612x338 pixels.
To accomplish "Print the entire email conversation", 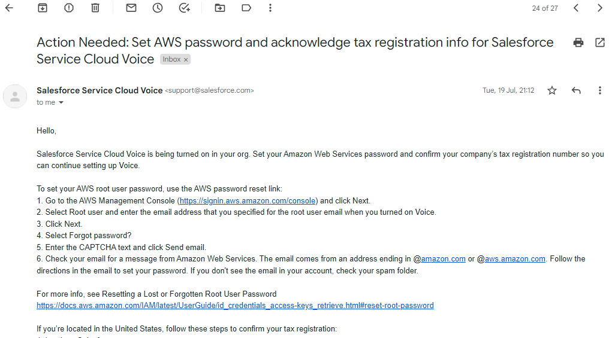I will pos(578,42).
